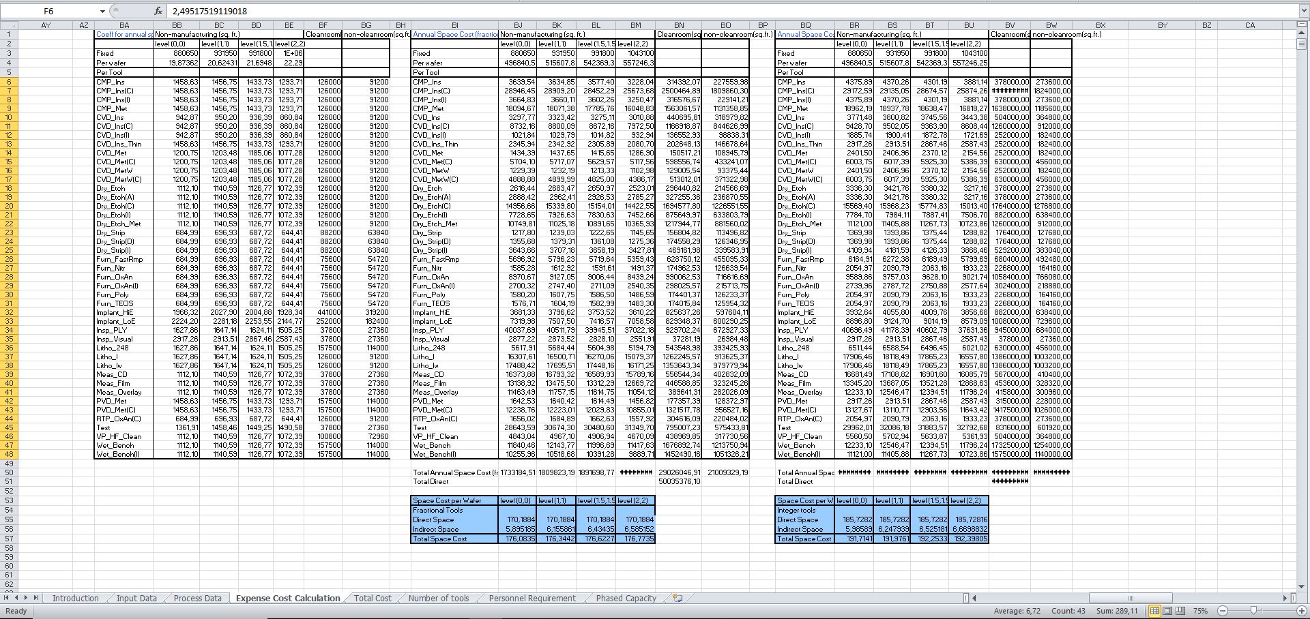Click the formula bar value 2,49517519119018
The height and width of the screenshot is (619, 1310).
209,11
